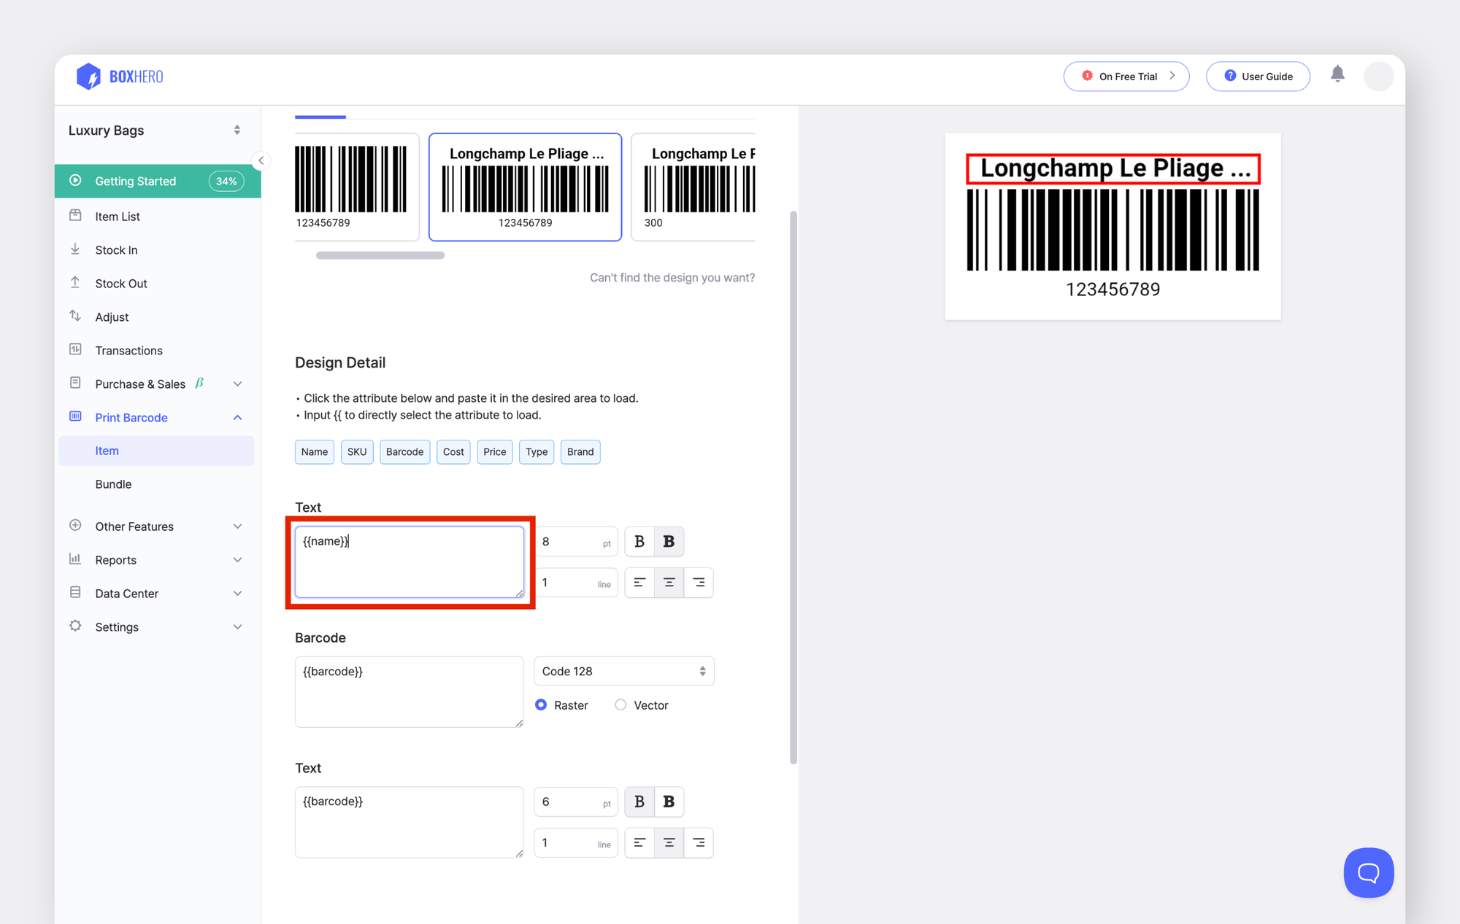Open the Item List via its sidebar icon
Image resolution: width=1460 pixels, height=924 pixels.
75,216
